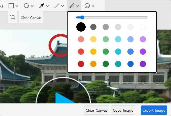Pick the light red pastel swatch
The width and height of the screenshot is (171, 116).
click(x=81, y=39)
